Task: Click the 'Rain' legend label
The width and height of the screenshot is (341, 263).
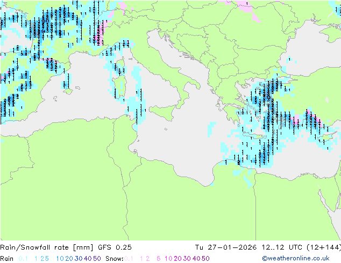Action: (7, 259)
